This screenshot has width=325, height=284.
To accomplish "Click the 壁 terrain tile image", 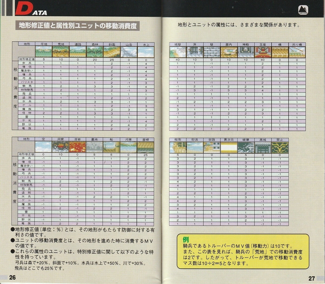I will coord(212,52).
